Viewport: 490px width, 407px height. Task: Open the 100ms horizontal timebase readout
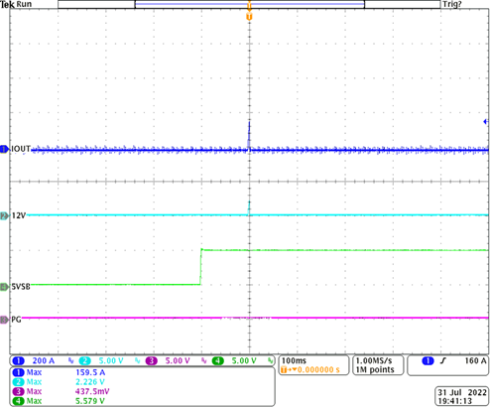click(314, 365)
